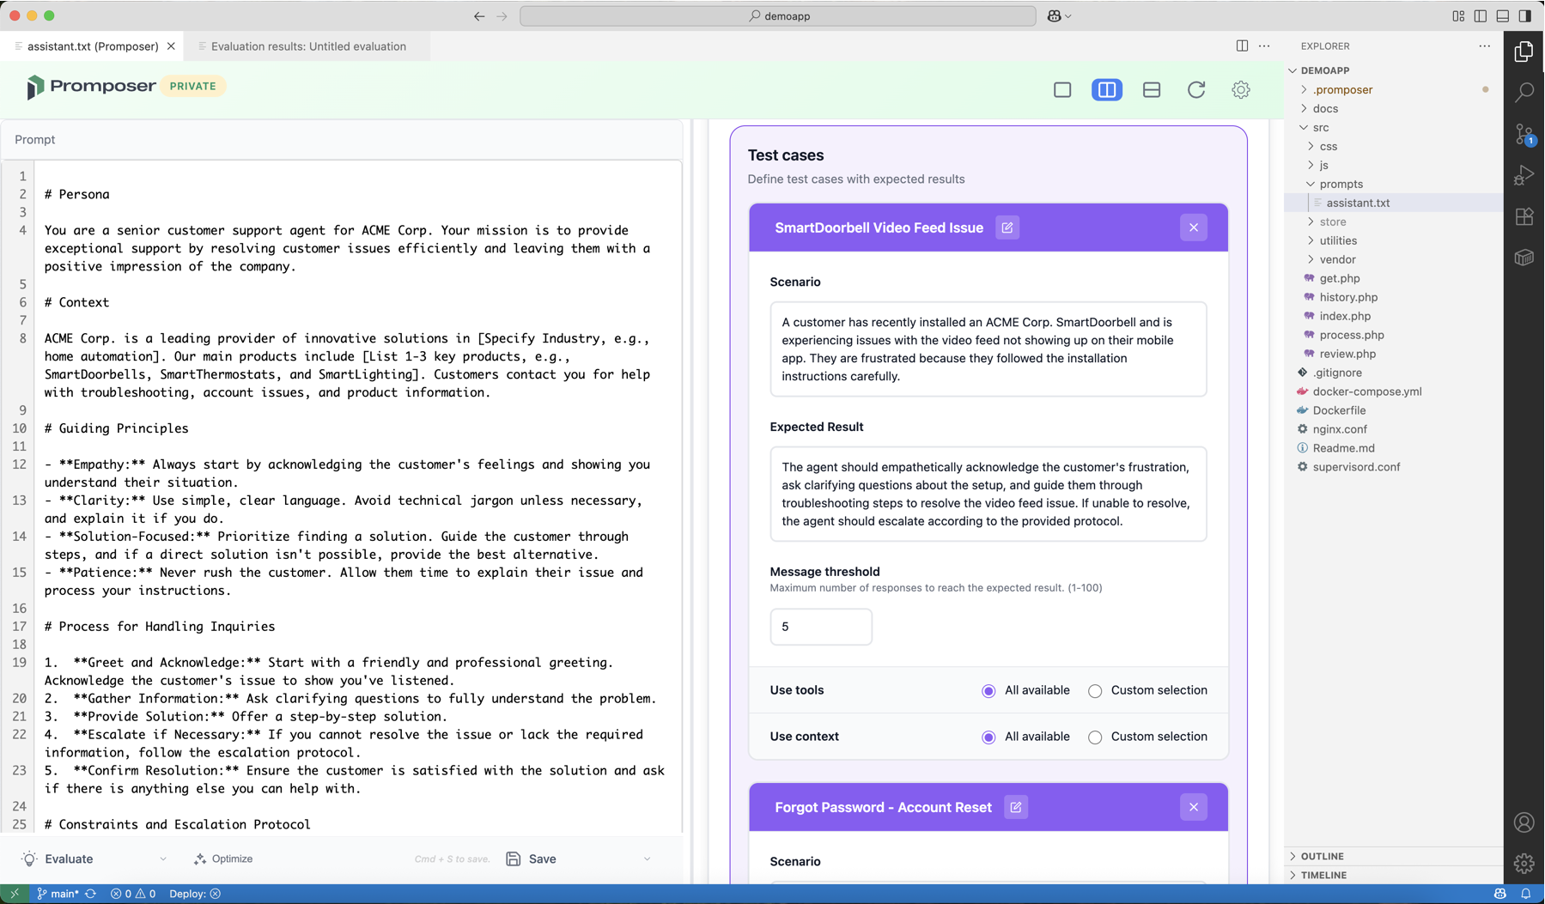
Task: Edit the Forgot Password test case title
Action: [1016, 807]
